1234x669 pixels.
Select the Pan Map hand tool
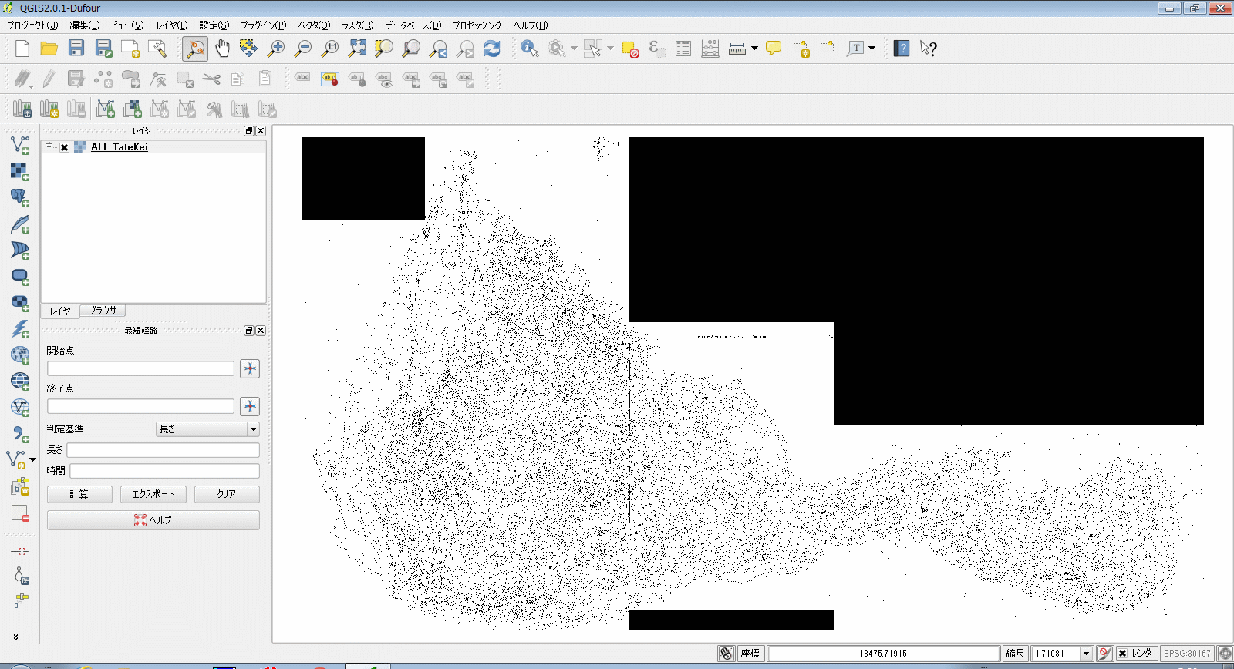tap(222, 49)
